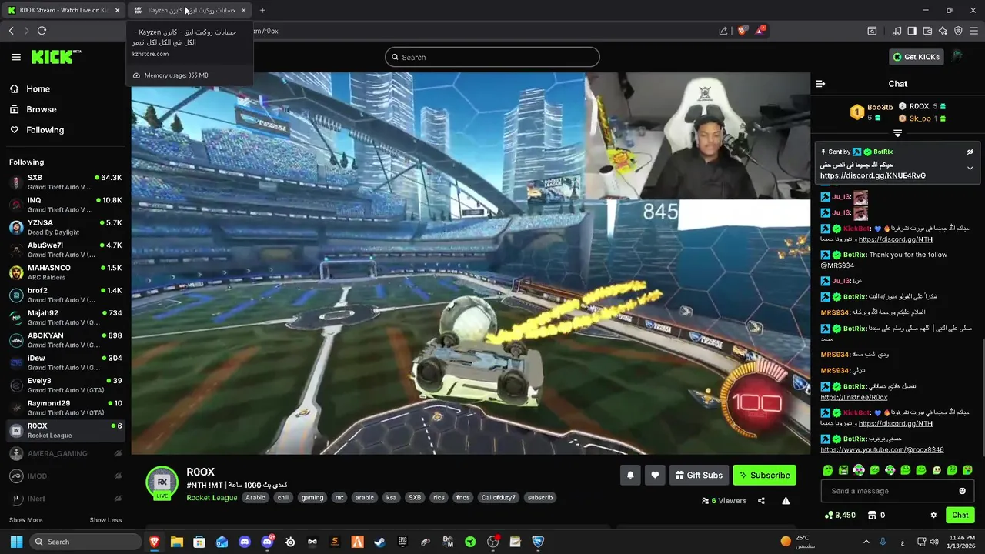The image size is (985, 554).
Task: Select the first green quick emote
Action: pyautogui.click(x=828, y=469)
